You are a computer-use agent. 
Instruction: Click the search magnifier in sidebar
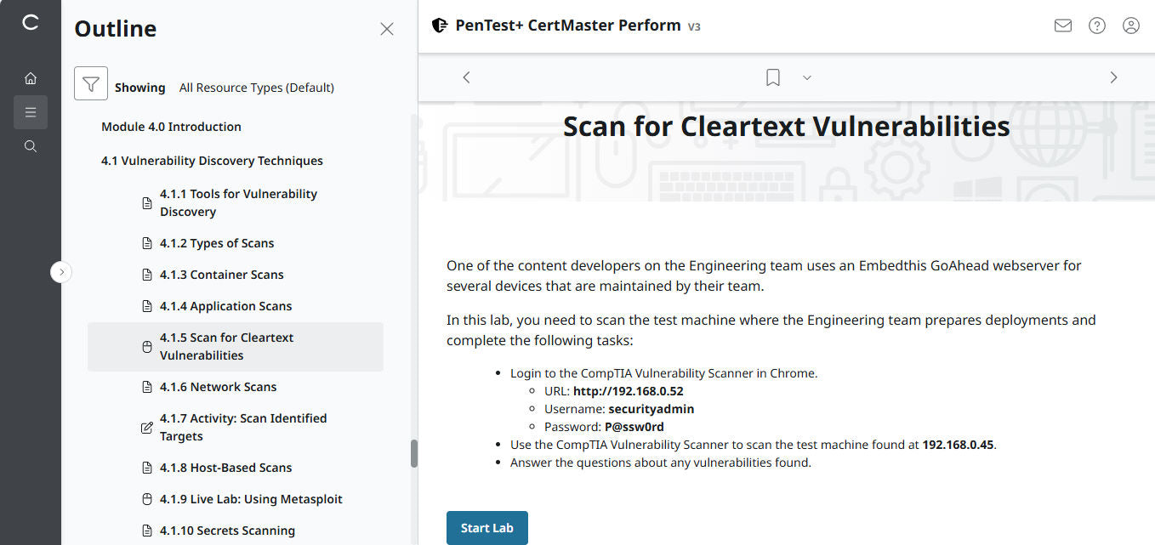point(31,146)
